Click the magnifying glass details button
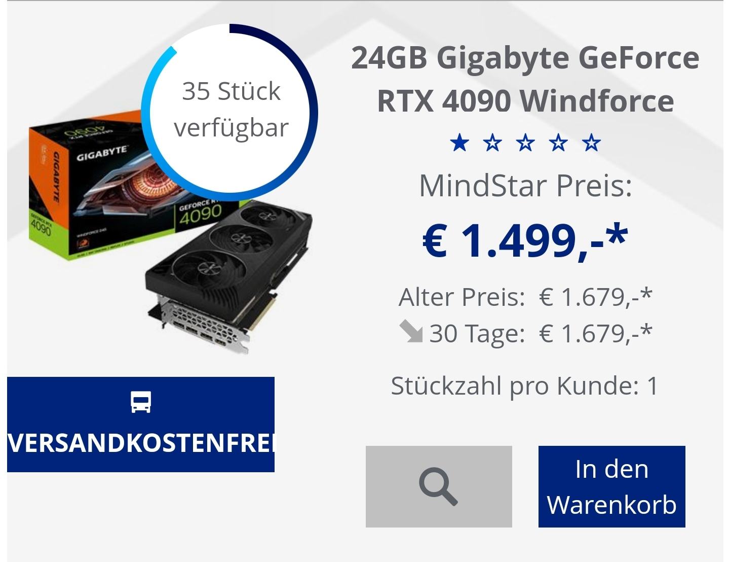The width and height of the screenshot is (729, 562). pos(439,486)
